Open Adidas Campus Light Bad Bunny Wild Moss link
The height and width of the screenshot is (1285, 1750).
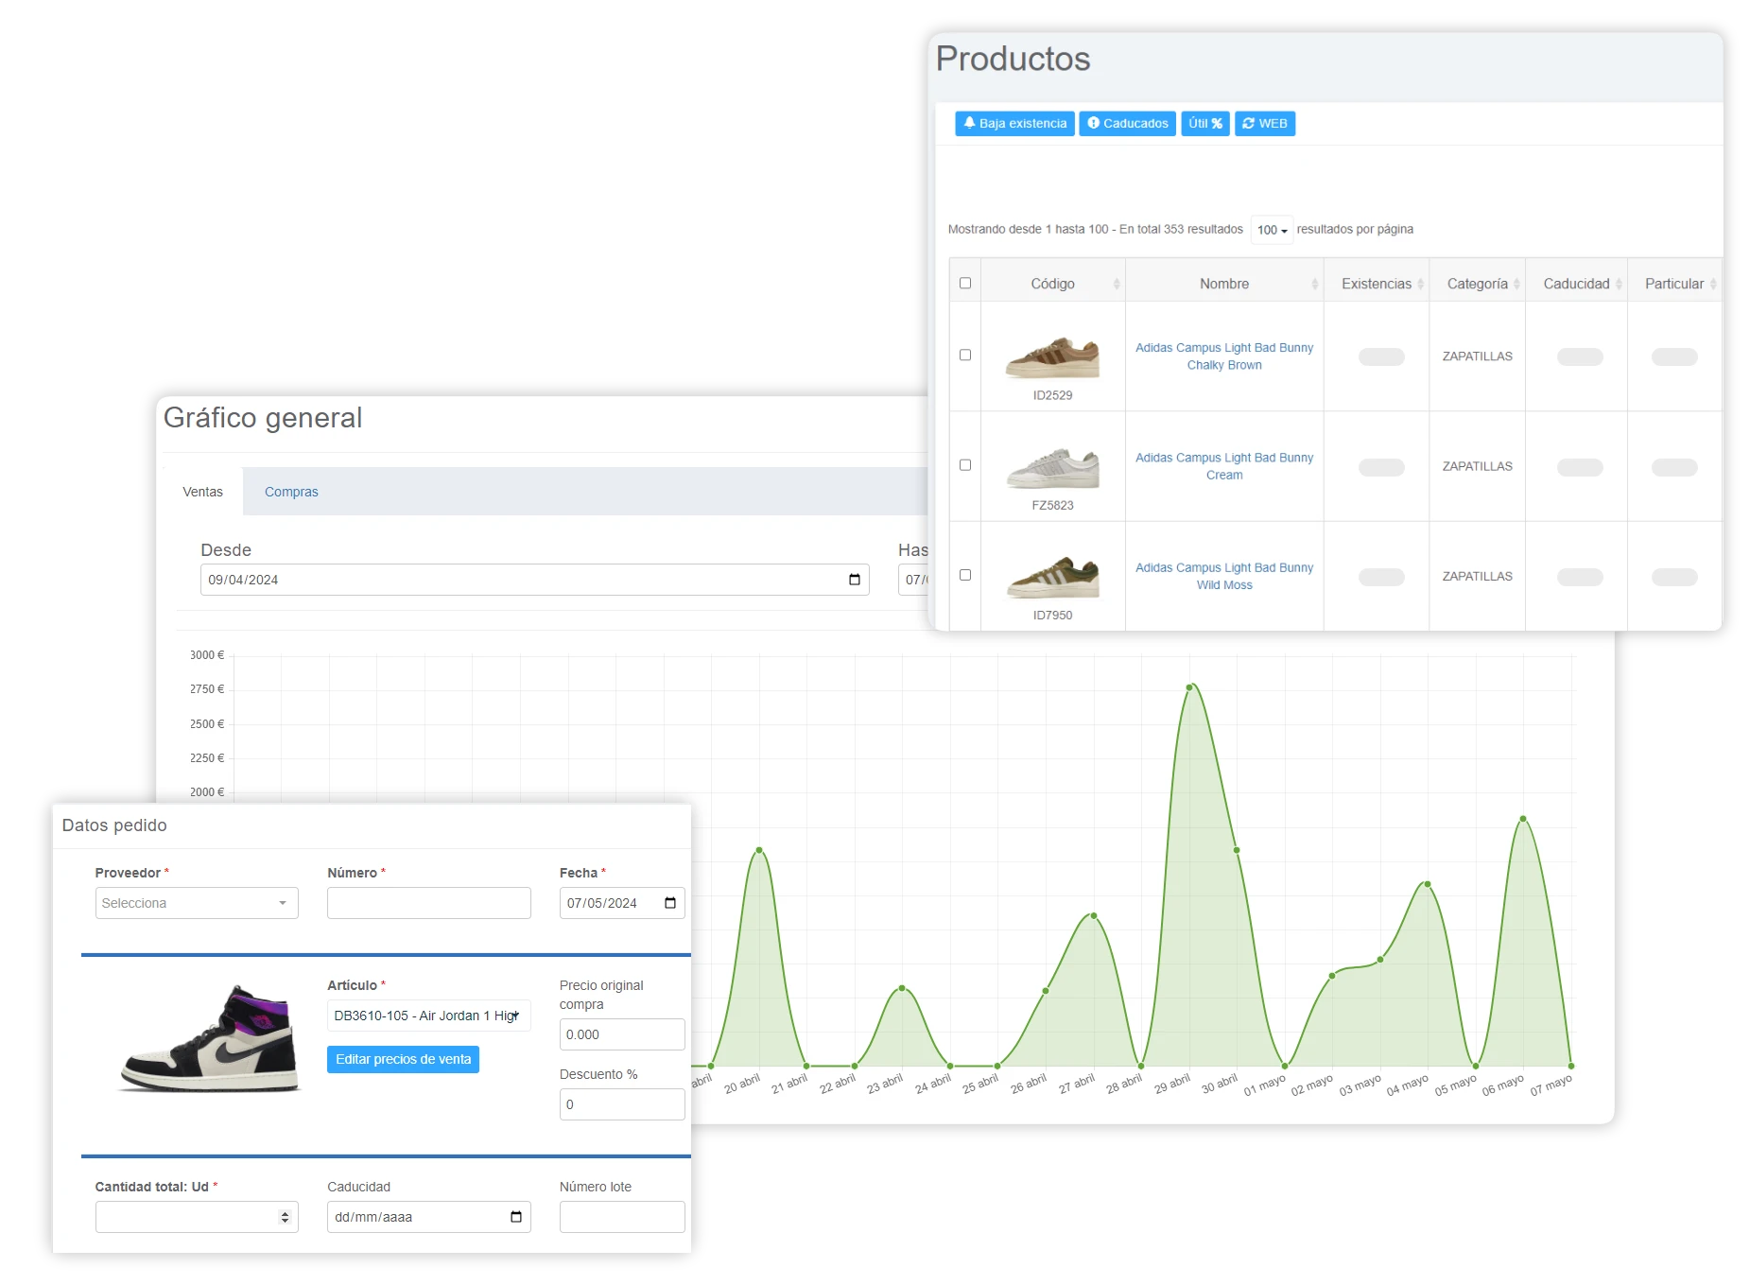point(1224,576)
